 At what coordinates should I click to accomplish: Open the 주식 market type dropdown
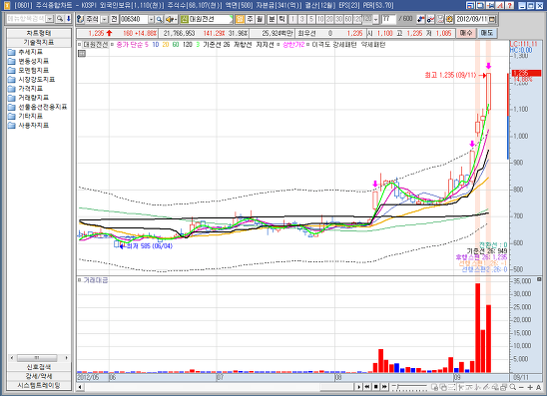pyautogui.click(x=104, y=19)
